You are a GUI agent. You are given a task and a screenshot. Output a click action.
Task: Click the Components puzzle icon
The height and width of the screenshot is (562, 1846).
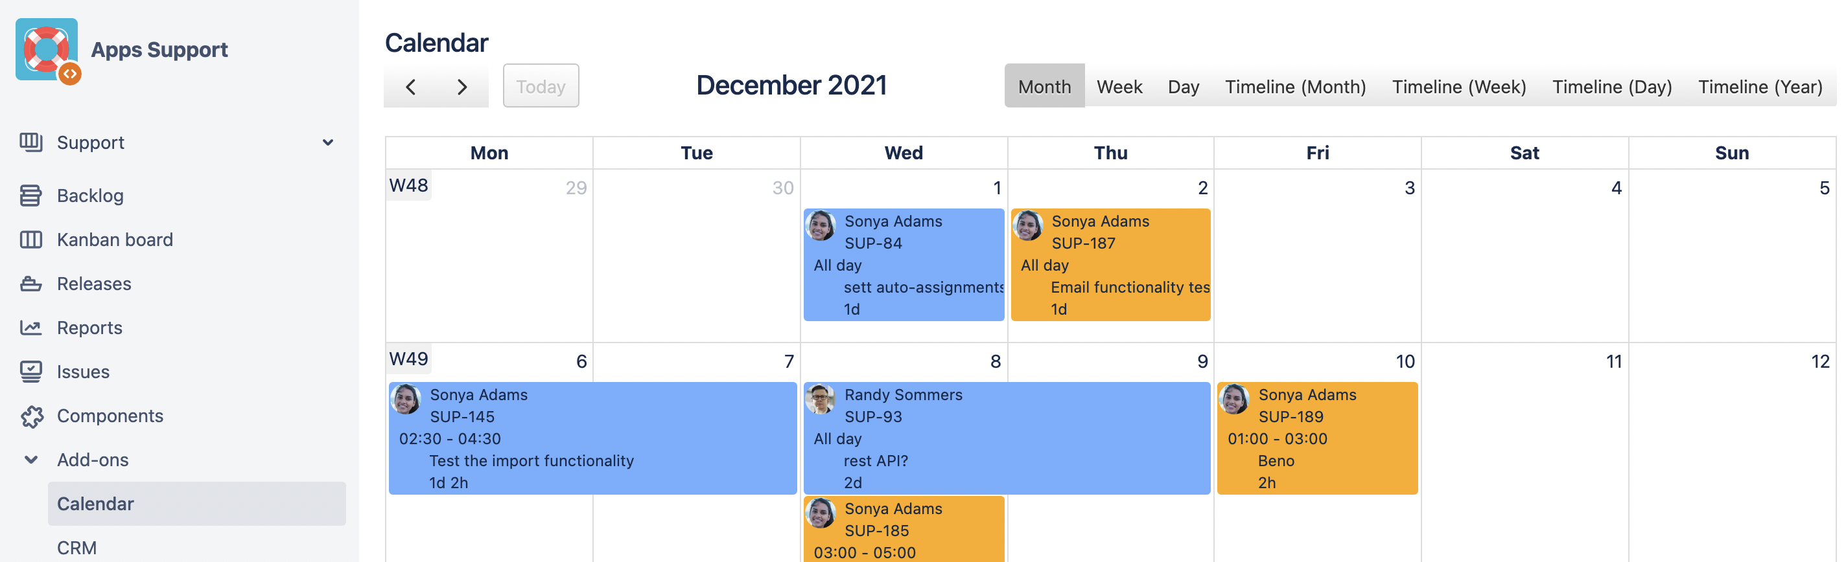pyautogui.click(x=31, y=416)
